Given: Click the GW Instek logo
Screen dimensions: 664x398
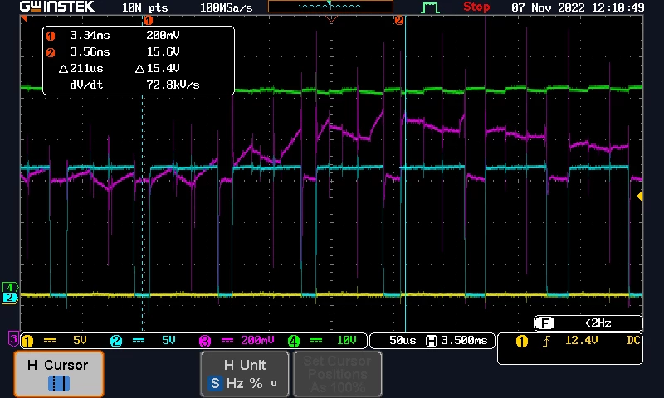Looking at the screenshot, I should 57,7.
